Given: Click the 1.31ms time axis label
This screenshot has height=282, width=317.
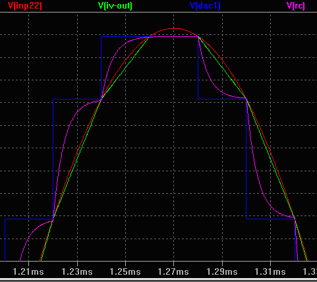Looking at the screenshot, I should pos(270,272).
